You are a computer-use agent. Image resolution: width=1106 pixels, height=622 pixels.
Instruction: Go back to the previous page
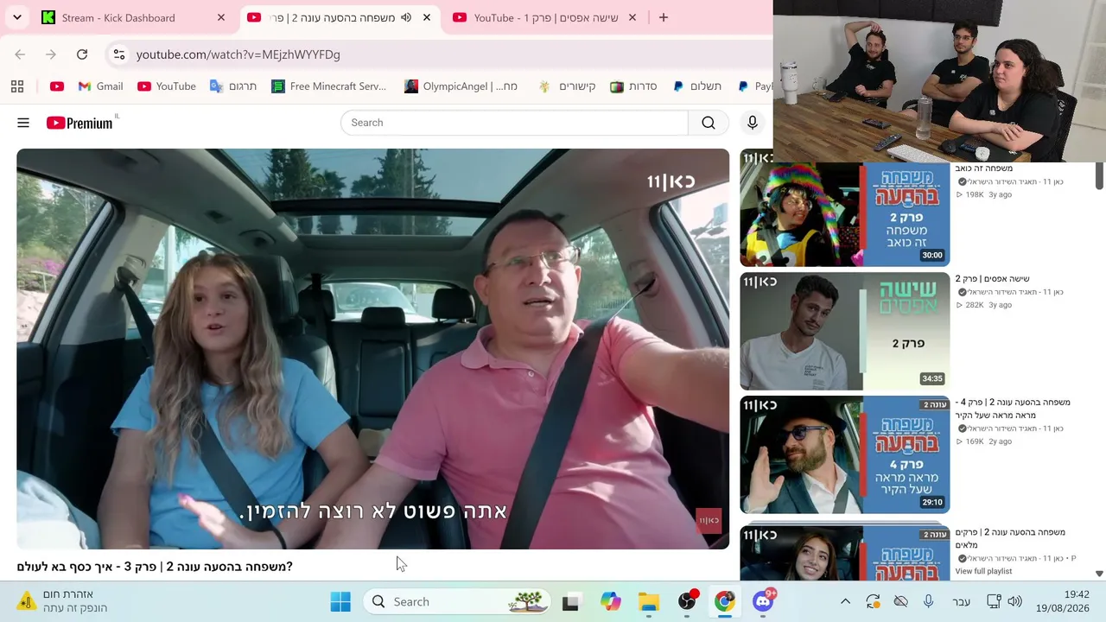20,54
